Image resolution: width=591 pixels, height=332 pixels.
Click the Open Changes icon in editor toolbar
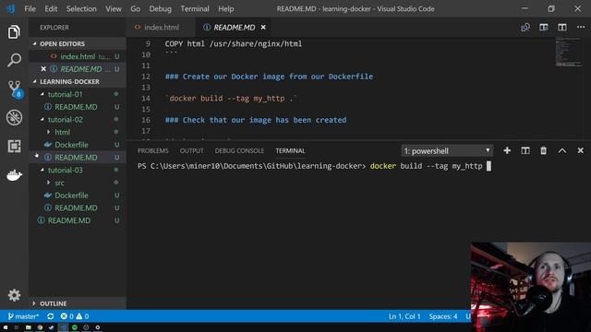[x=525, y=28]
